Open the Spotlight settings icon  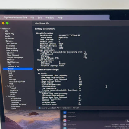[65, 124]
